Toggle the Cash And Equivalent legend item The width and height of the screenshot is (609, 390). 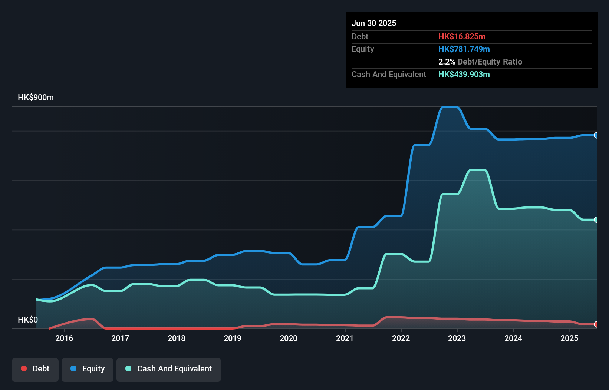pos(168,369)
